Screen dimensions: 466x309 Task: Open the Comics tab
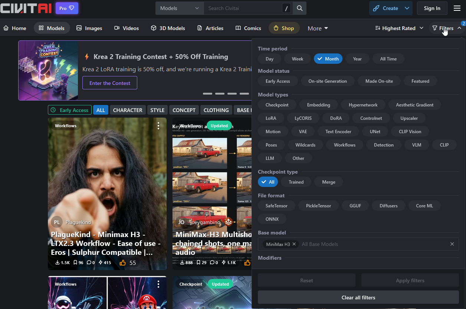(248, 28)
